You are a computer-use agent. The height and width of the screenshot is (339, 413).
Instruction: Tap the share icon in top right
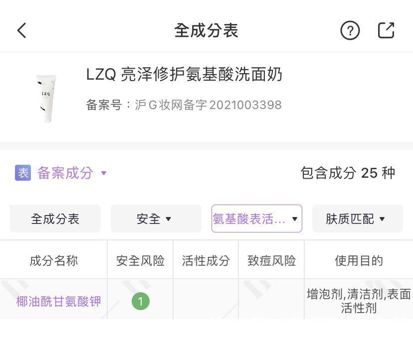[x=386, y=30]
